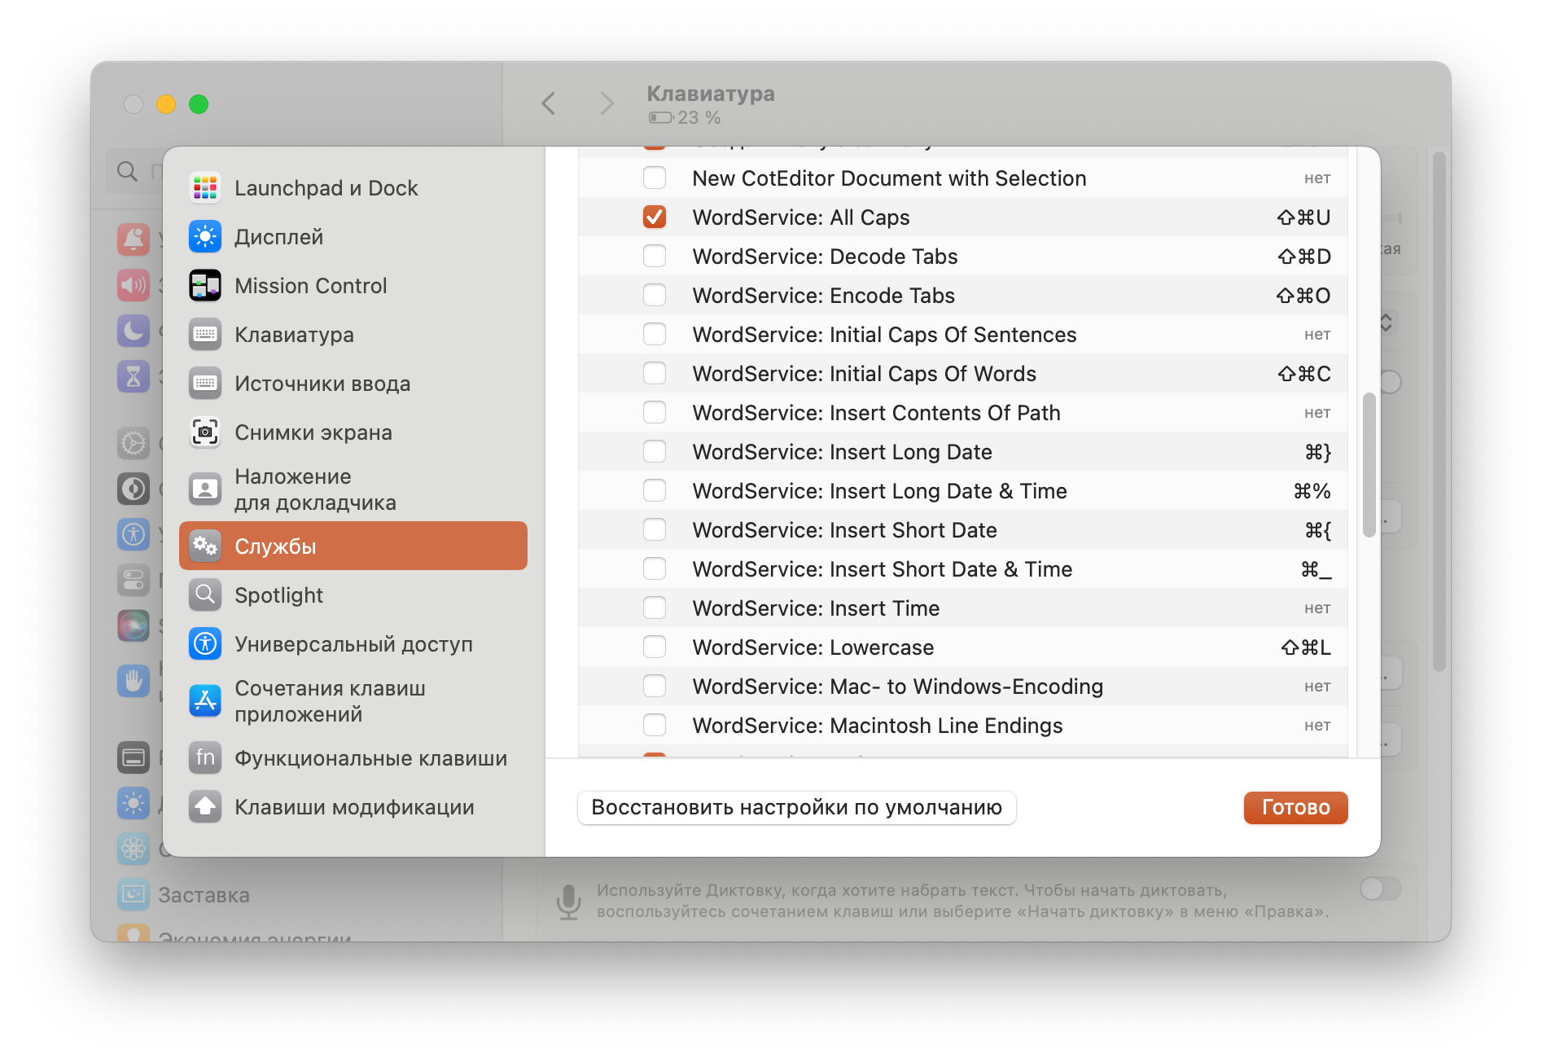Check WordService: Decode Tabs
The image size is (1542, 1062).
pos(655,256)
